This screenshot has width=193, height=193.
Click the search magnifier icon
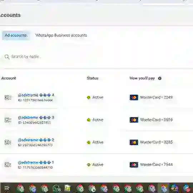(x=7, y=57)
